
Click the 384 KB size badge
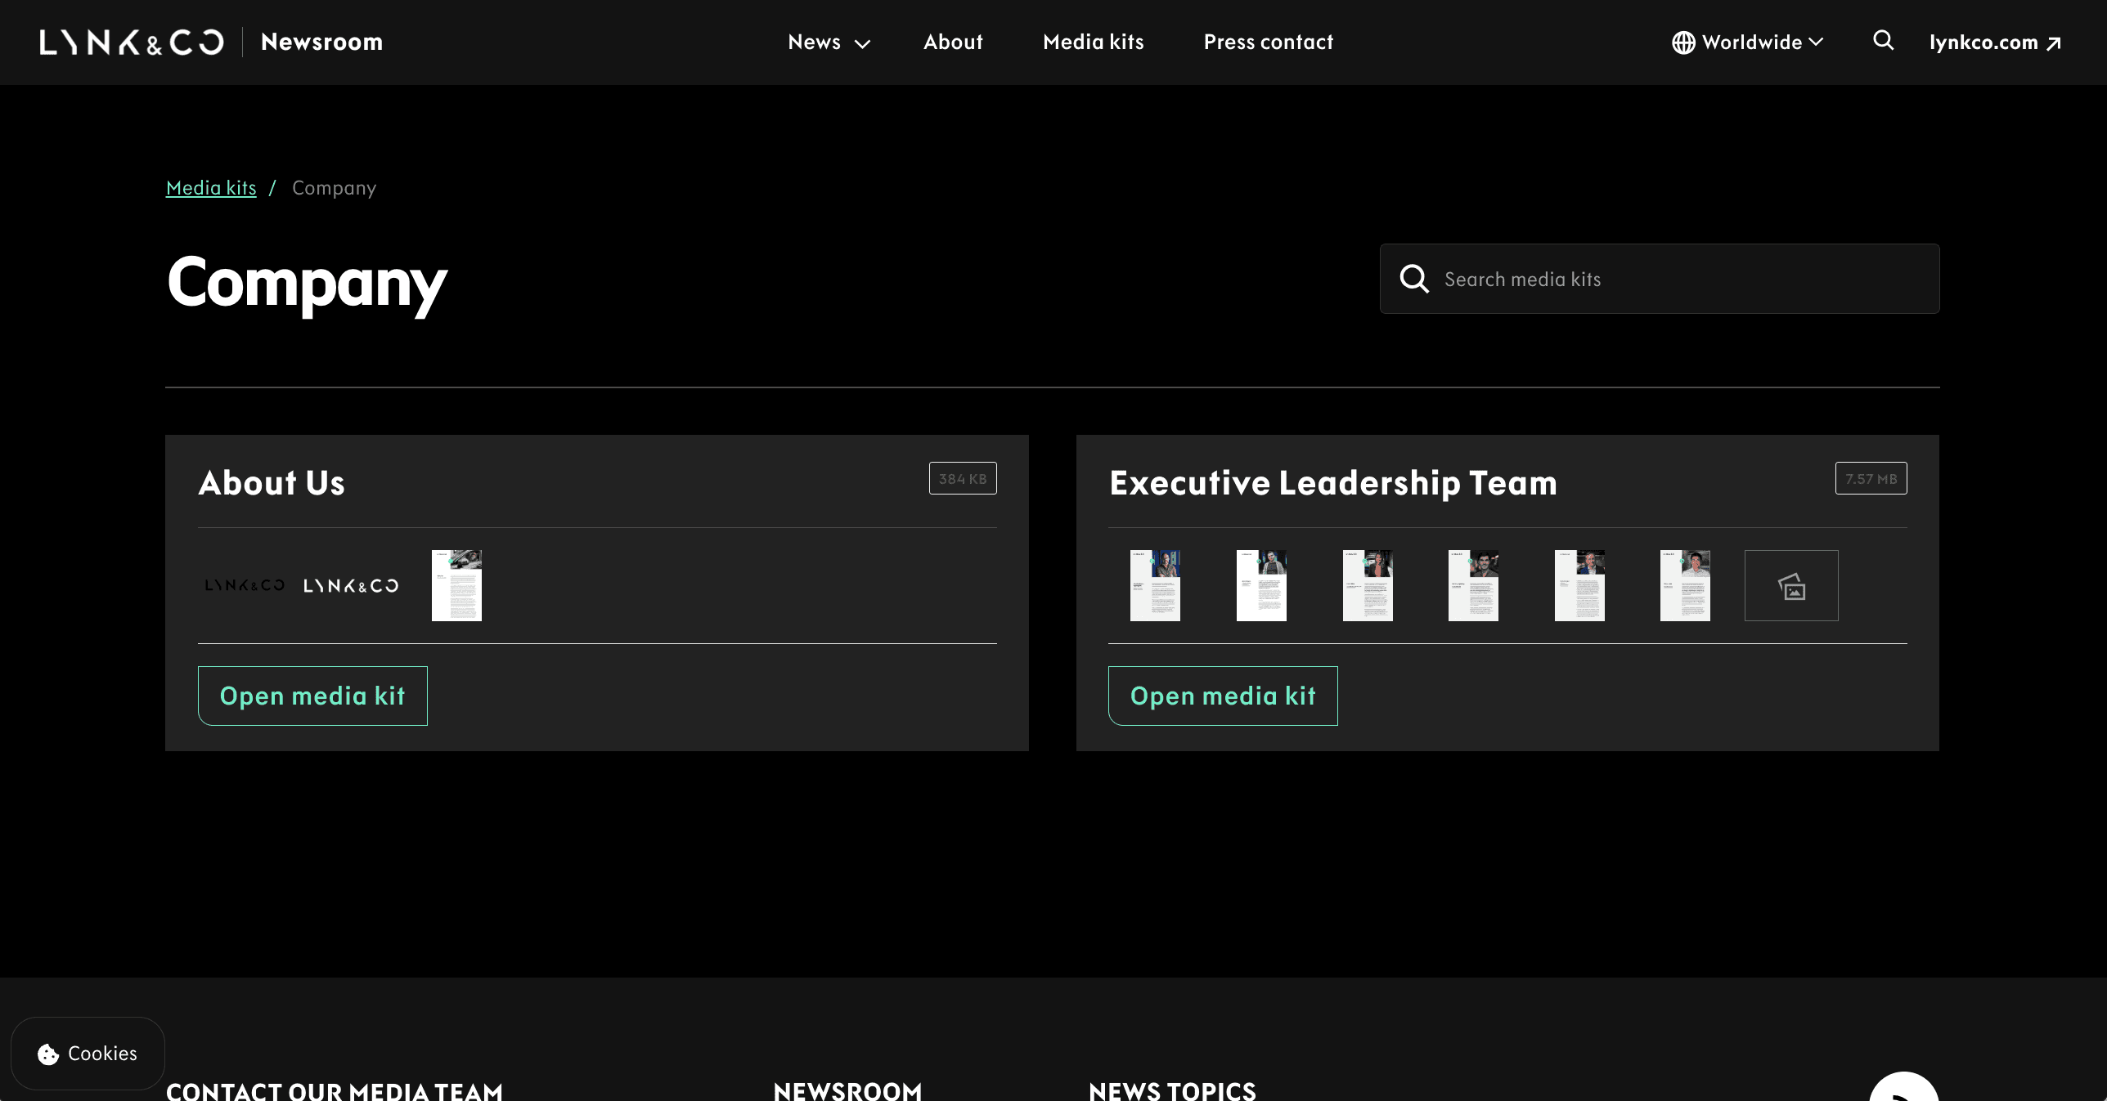click(963, 478)
